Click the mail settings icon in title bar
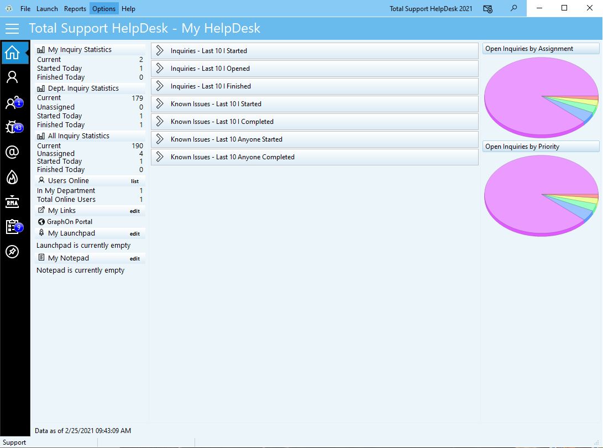603x448 pixels. [x=488, y=8]
